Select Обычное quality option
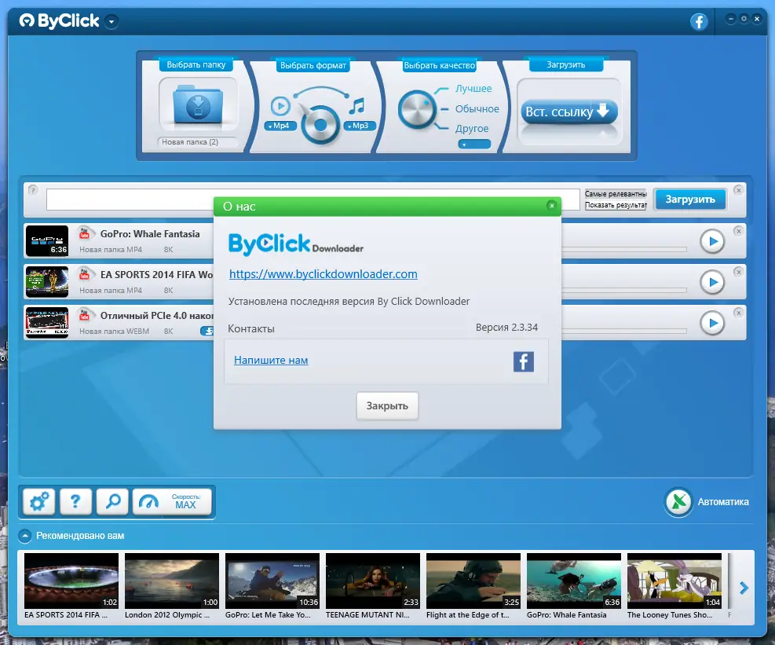 (x=477, y=109)
